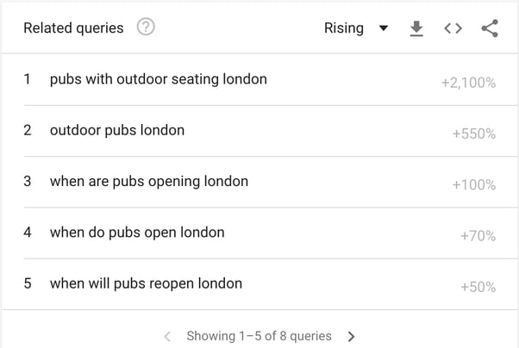519x348 pixels.
Task: Select 'when are pubs opening london' query
Action: [x=148, y=182]
